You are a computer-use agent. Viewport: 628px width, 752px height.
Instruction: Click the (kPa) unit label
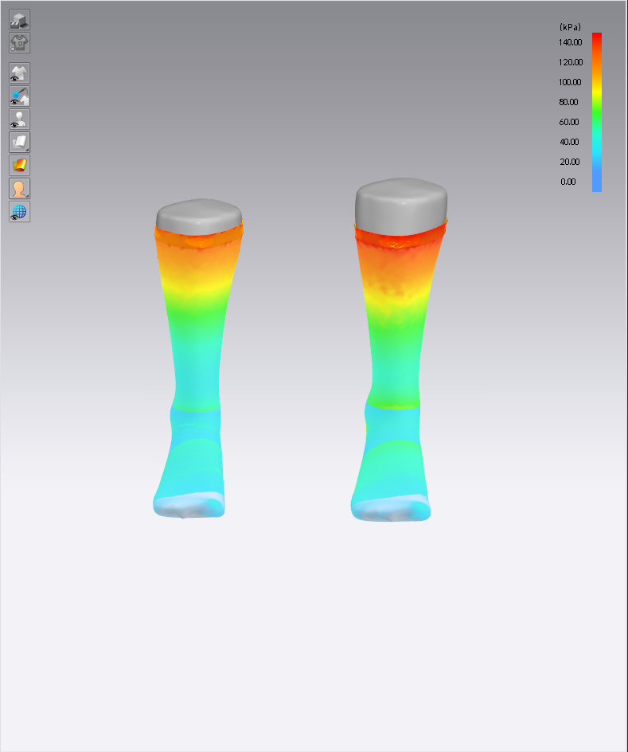(570, 27)
